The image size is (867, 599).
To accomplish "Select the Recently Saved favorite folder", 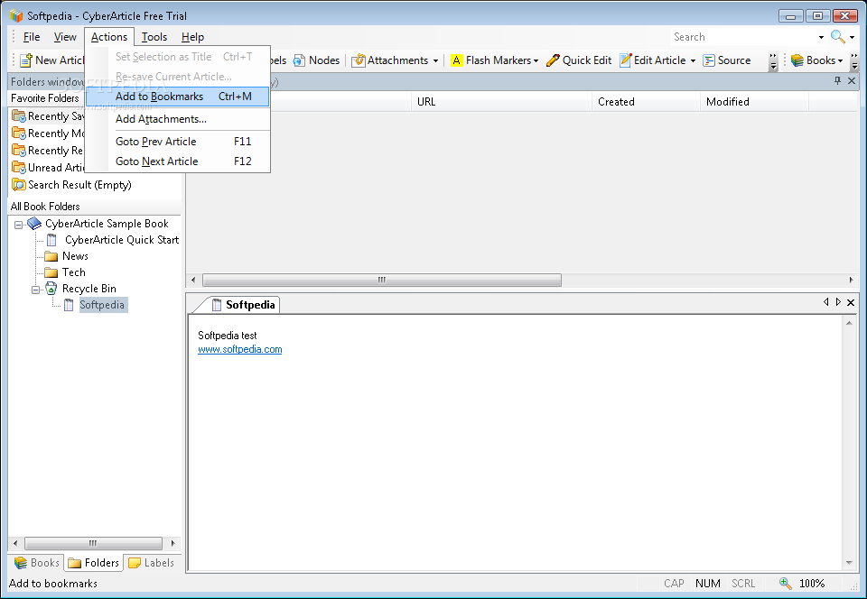I will (x=48, y=116).
